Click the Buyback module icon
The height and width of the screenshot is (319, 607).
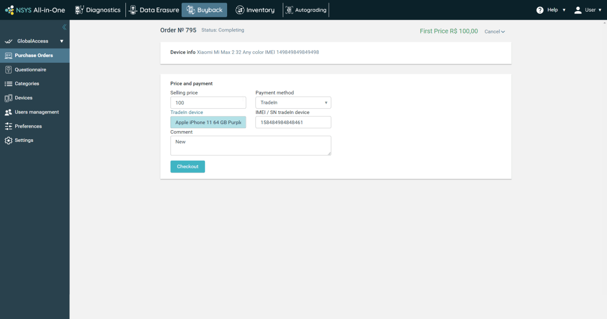190,10
